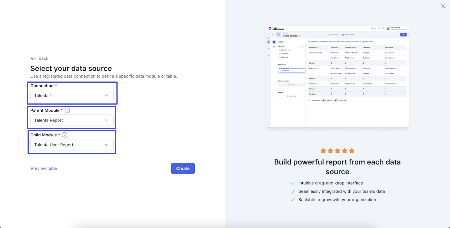Image resolution: width=450 pixels, height=228 pixels.
Task: Close the data source dialog
Action: pos(443,6)
